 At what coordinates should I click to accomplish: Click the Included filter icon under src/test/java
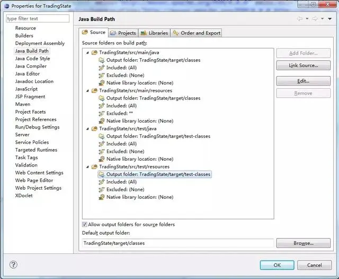[x=102, y=144]
